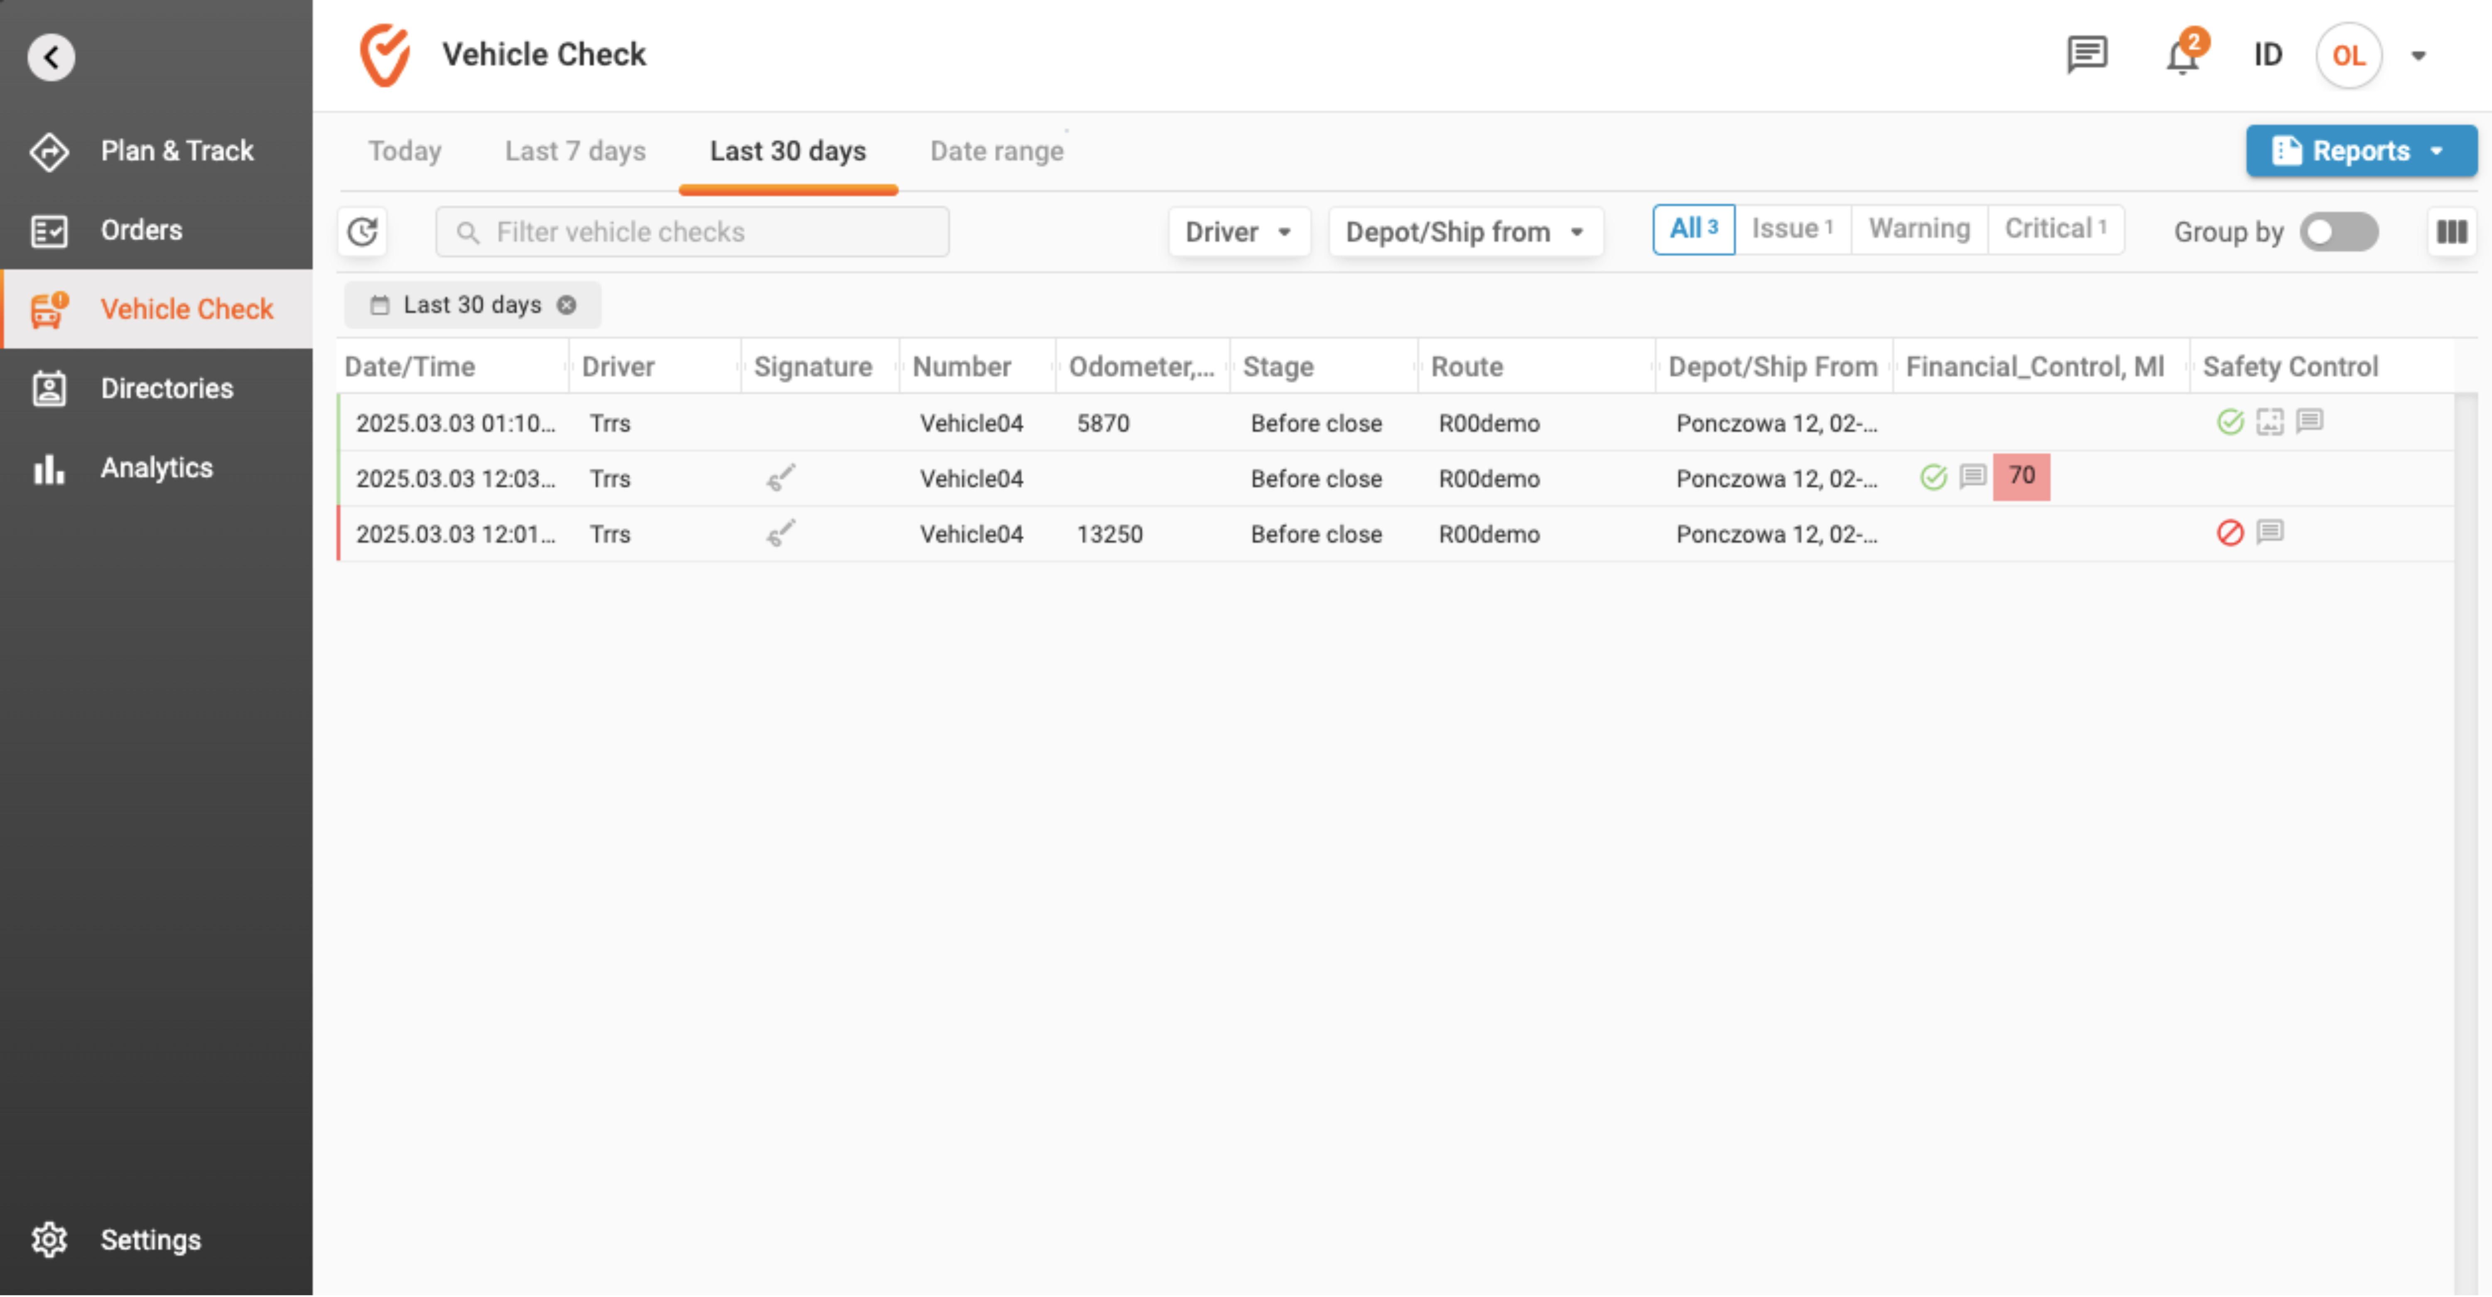This screenshot has height=1297, width=2492.
Task: Go to Orders page
Action: coord(156,230)
